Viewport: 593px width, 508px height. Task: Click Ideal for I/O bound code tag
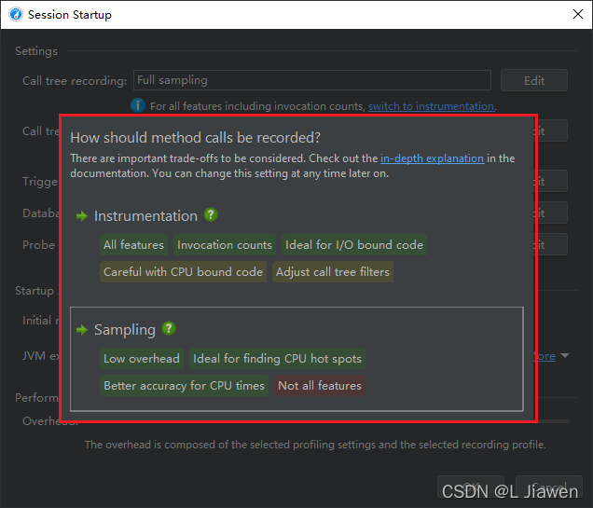tap(354, 245)
